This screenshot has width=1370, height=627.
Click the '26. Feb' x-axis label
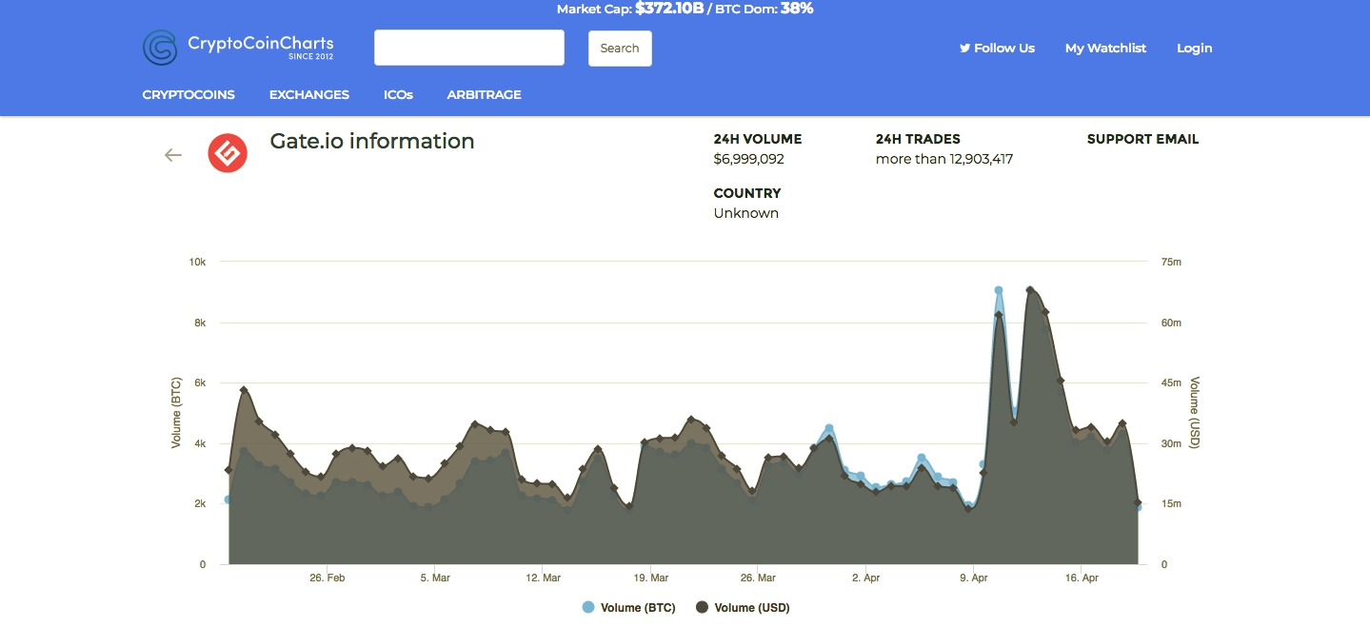(328, 578)
